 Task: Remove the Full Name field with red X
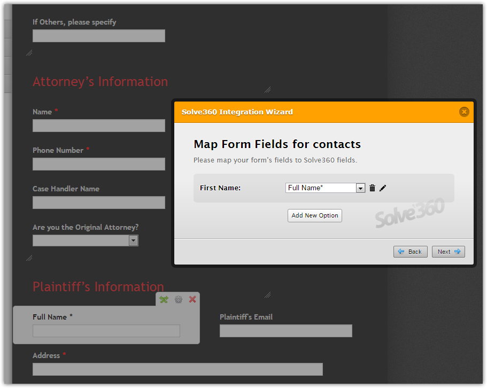click(x=192, y=300)
